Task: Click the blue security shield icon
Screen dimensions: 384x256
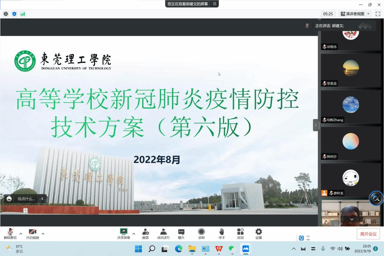Action: 14,14
